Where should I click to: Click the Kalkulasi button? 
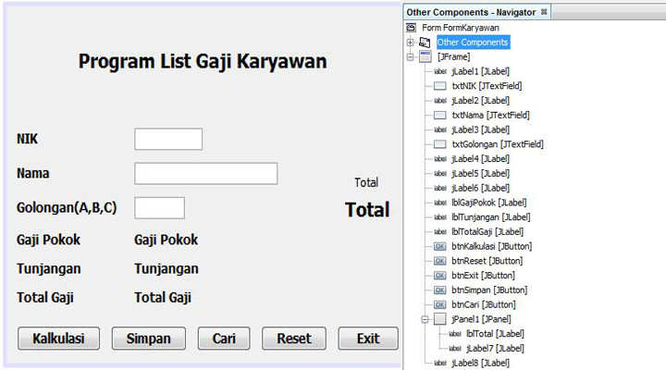point(58,339)
